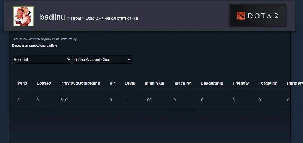This screenshot has height=143, width=303.
Task: Click the Wins column header
Action: pos(22,83)
